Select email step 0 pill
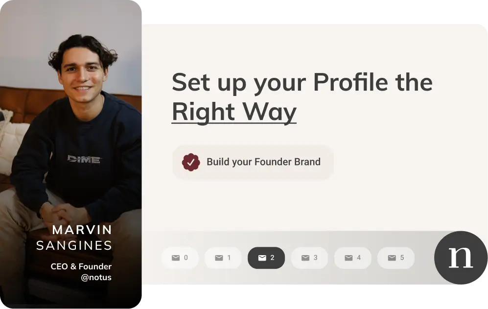488x309 pixels. pos(180,258)
